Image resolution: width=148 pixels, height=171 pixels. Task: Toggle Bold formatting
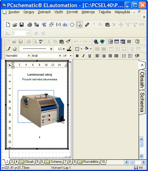point(77,56)
